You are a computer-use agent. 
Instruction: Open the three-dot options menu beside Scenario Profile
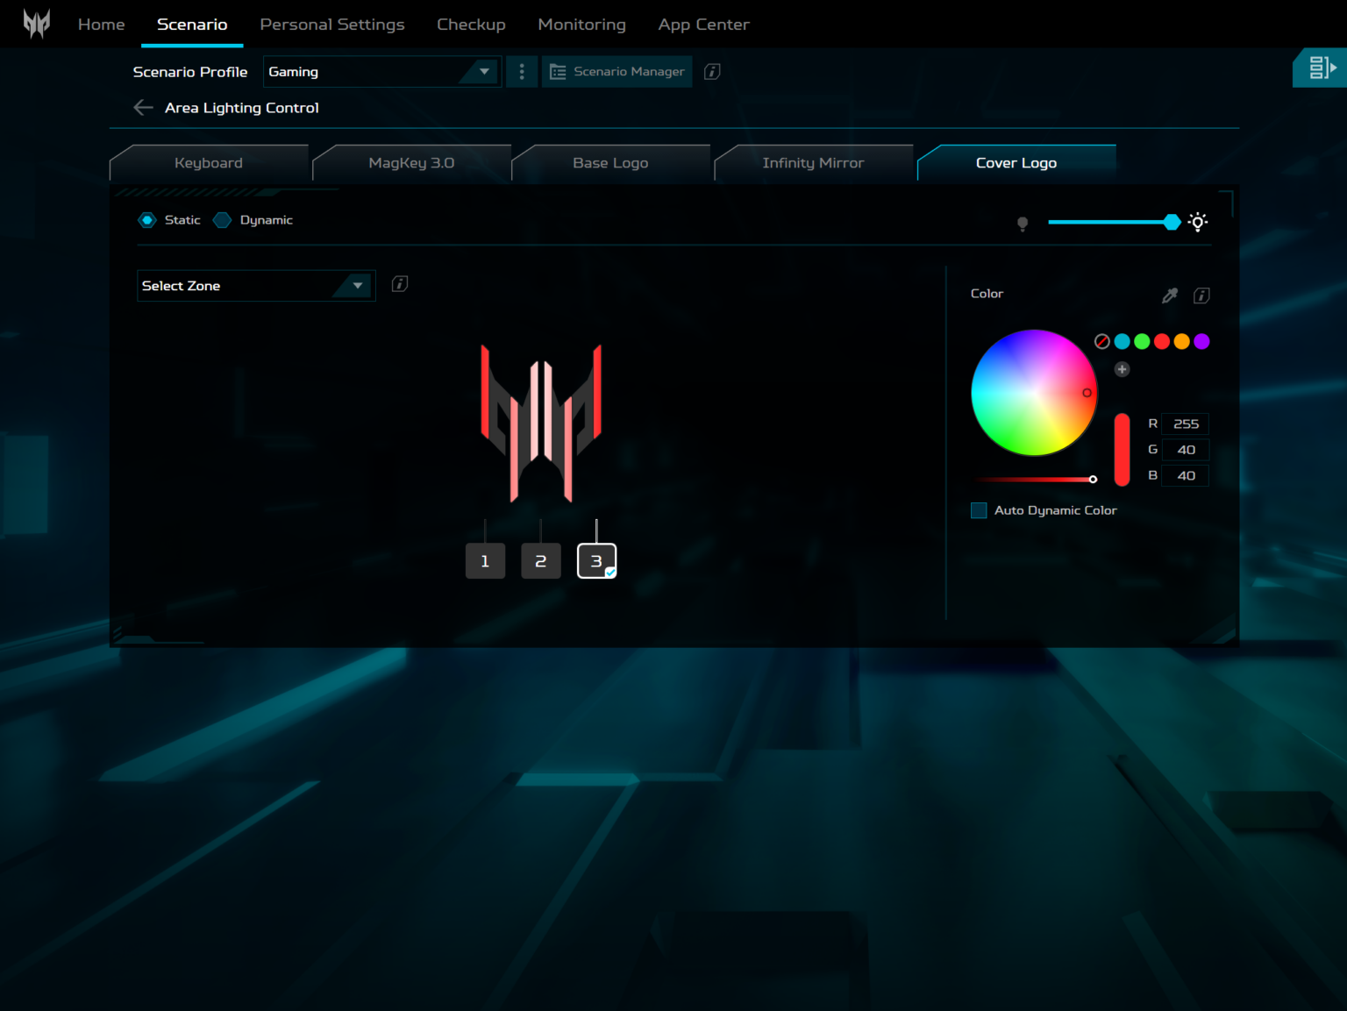(522, 71)
